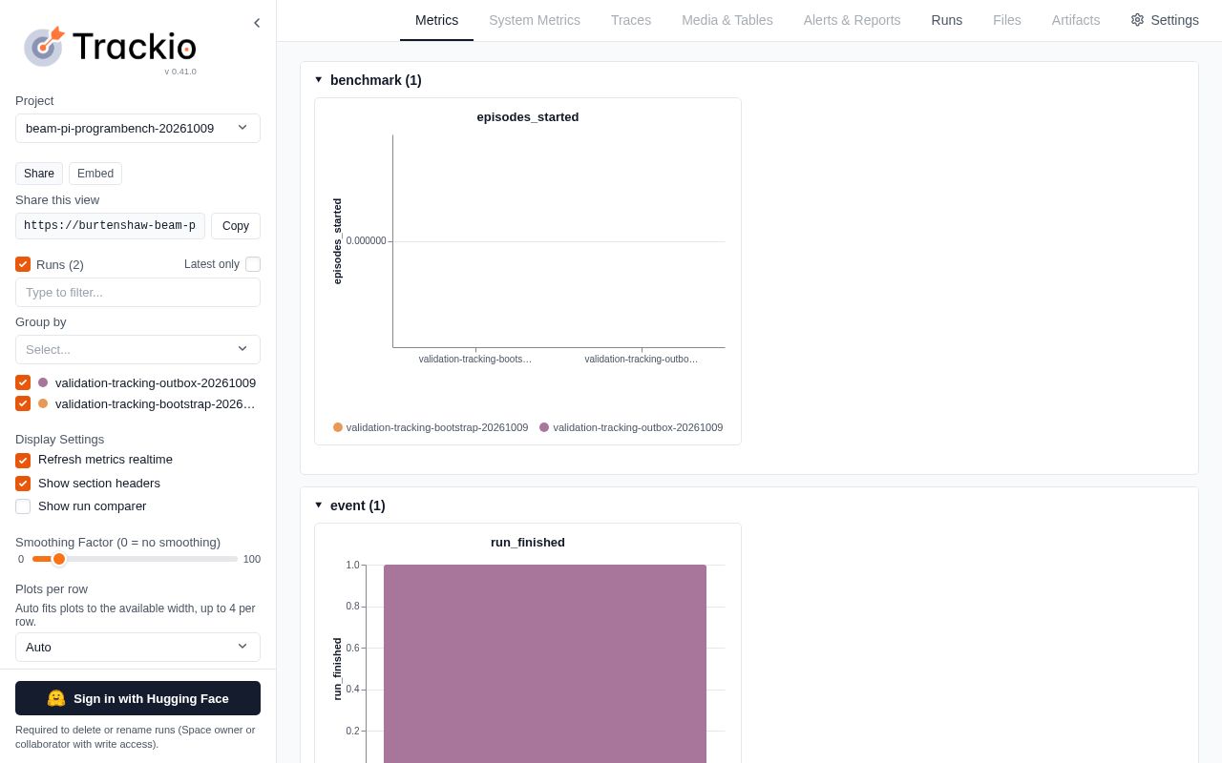Click the Trackio logo icon

pos(44,46)
